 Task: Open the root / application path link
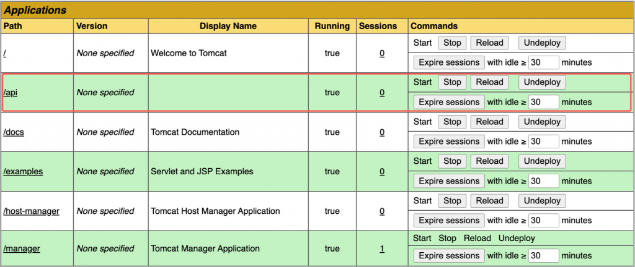(x=4, y=53)
